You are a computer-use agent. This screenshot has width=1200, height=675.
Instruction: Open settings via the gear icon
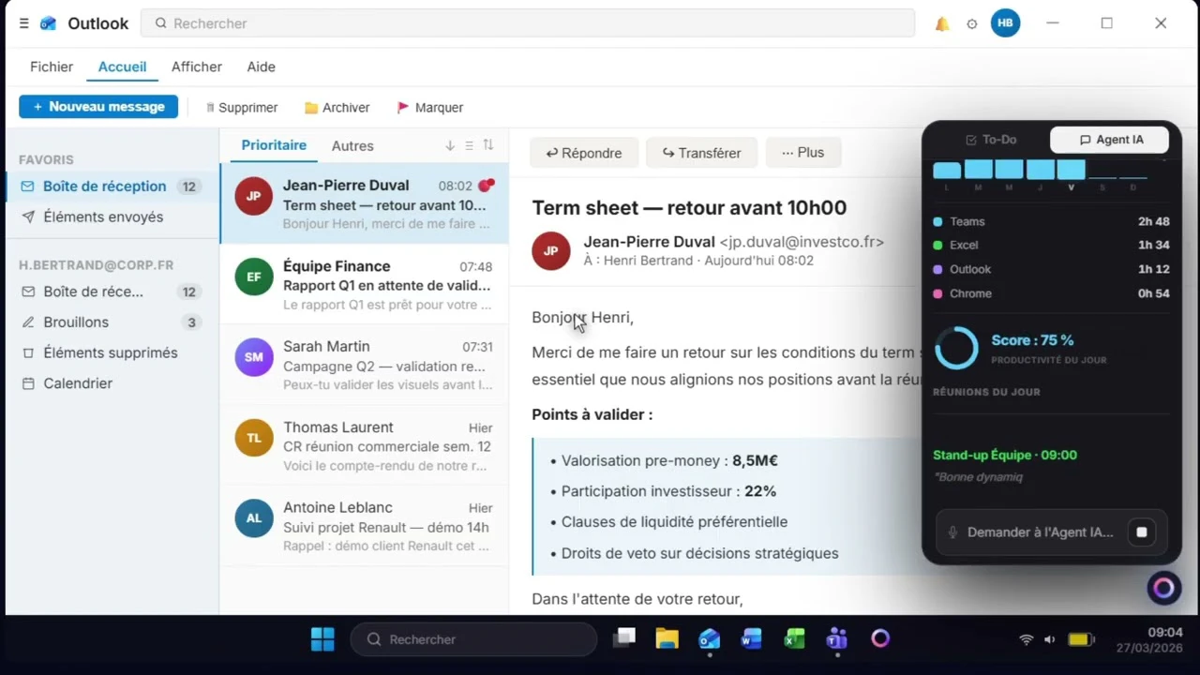pyautogui.click(x=972, y=24)
